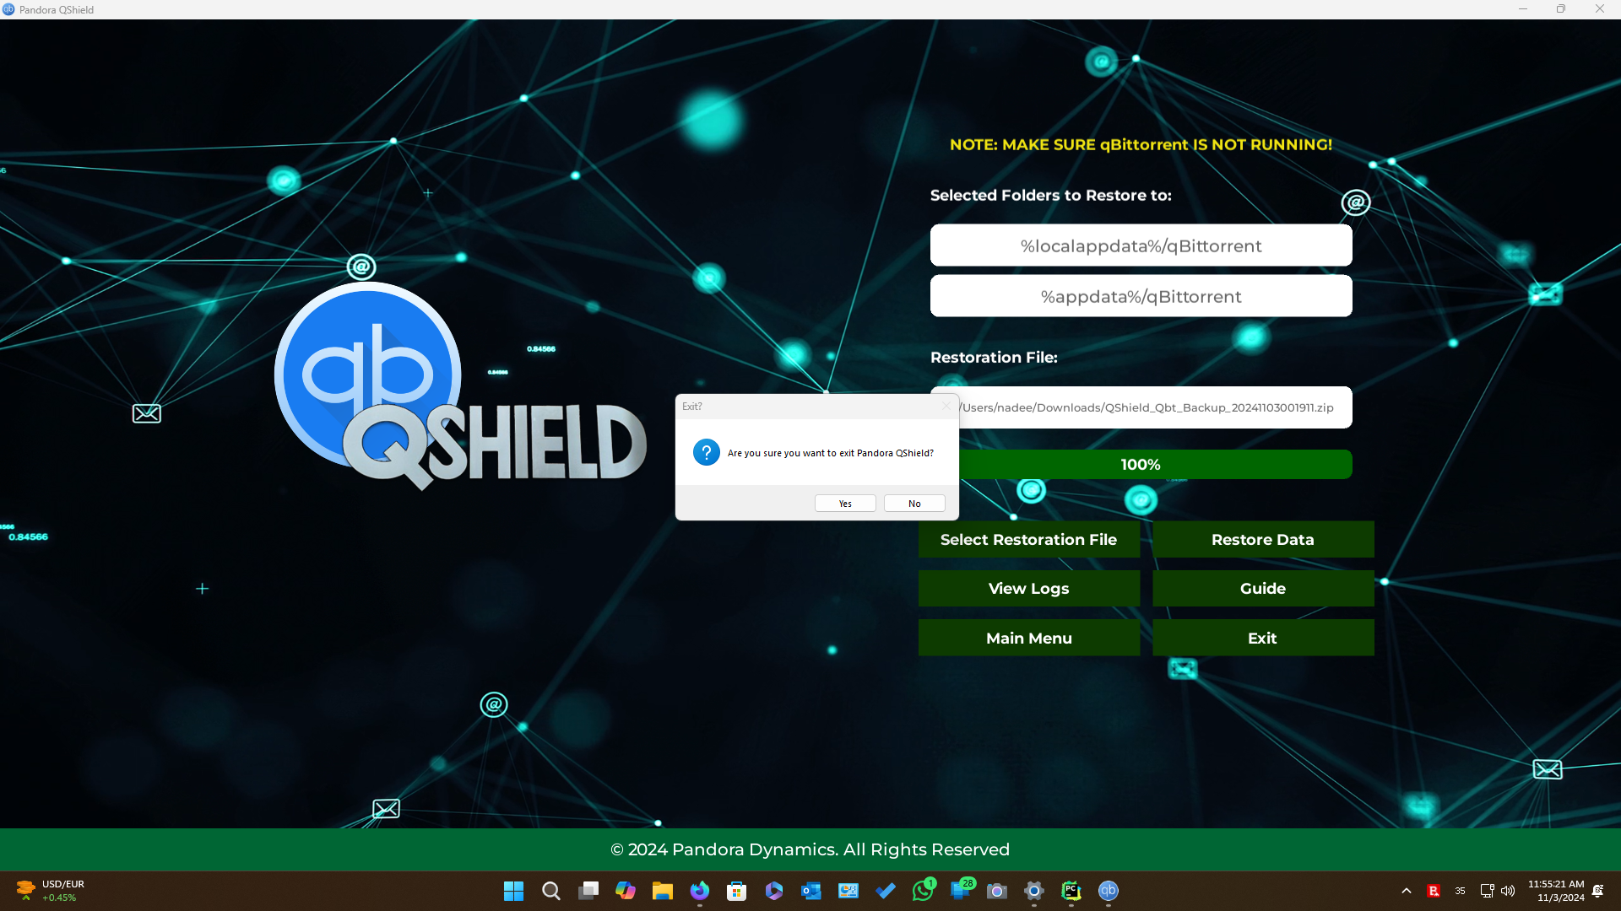The height and width of the screenshot is (911, 1621).
Task: Open the Outlook taskbar icon
Action: click(x=811, y=891)
